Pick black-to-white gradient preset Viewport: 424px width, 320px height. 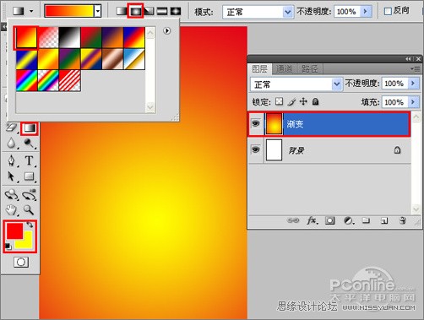[69, 38]
